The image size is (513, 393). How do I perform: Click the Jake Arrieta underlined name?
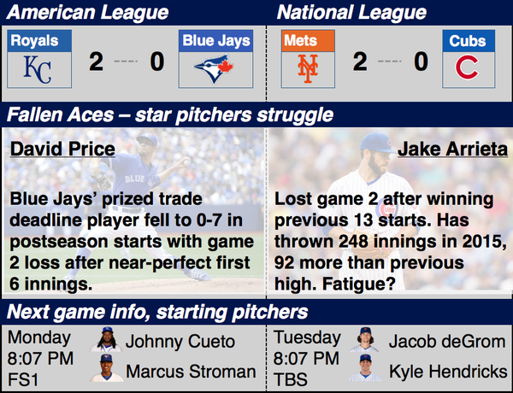click(x=452, y=150)
